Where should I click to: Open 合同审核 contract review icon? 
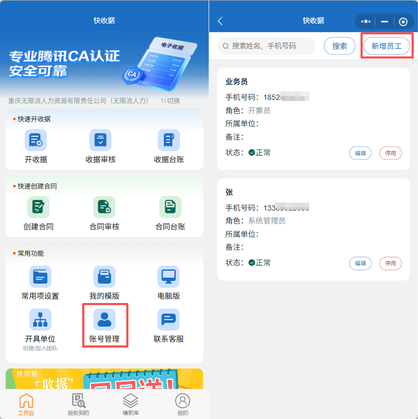(104, 207)
